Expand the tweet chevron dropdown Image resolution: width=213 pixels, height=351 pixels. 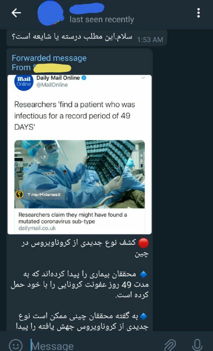[143, 78]
